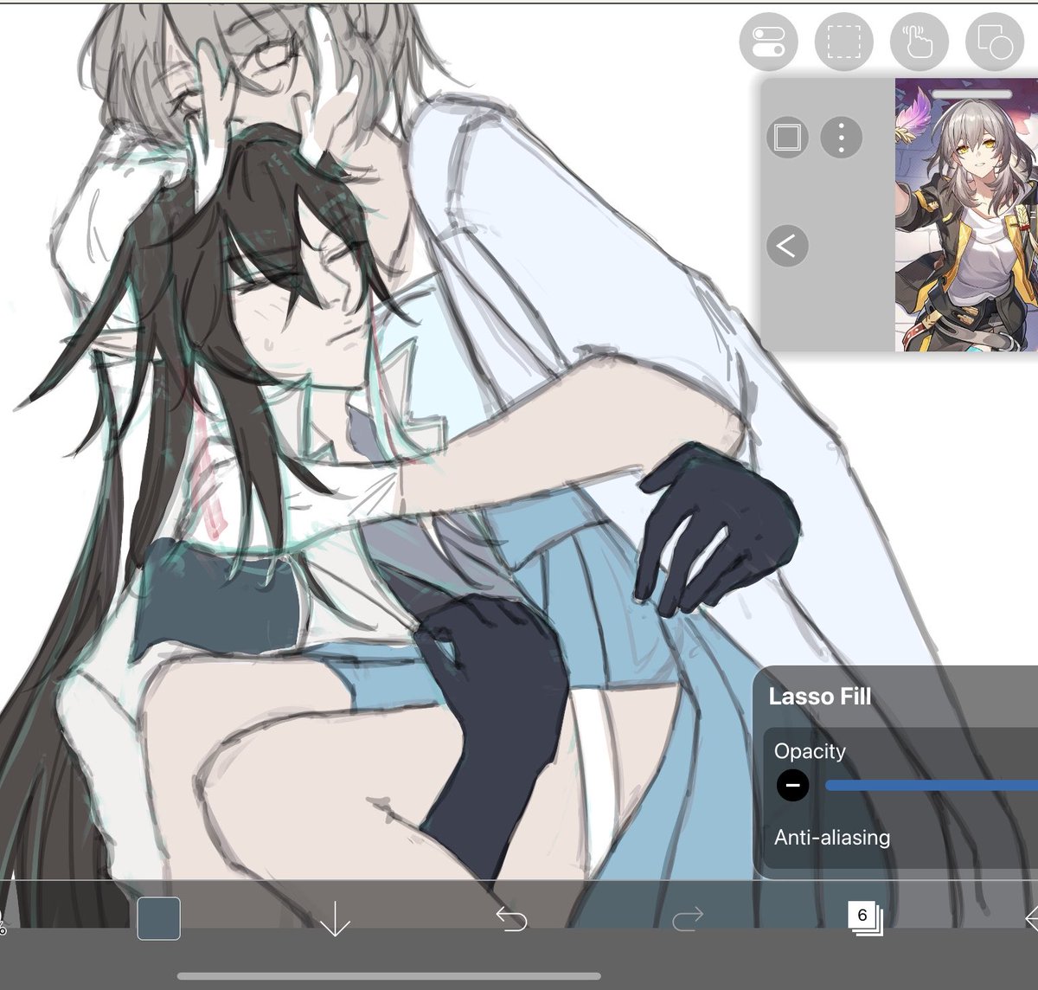Decrease opacity with the minus button
This screenshot has width=1038, height=990.
tap(792, 786)
